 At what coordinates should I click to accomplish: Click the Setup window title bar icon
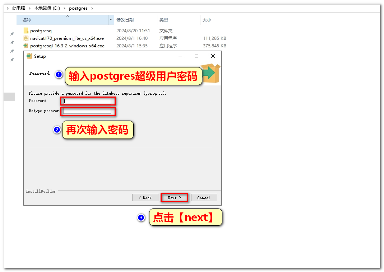pyautogui.click(x=29, y=56)
